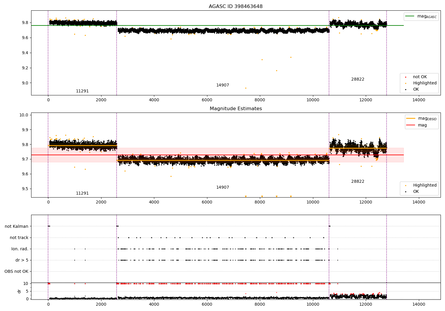Click the y-axis tick '9.4' in top plot
The height and width of the screenshot is (311, 445).
pyautogui.click(x=25, y=53)
